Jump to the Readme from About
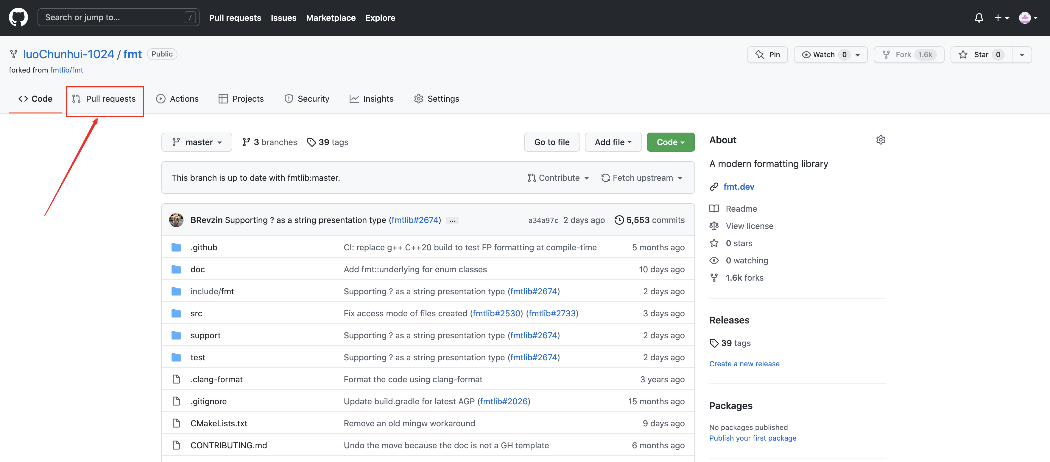Image resolution: width=1050 pixels, height=462 pixels. coord(741,209)
